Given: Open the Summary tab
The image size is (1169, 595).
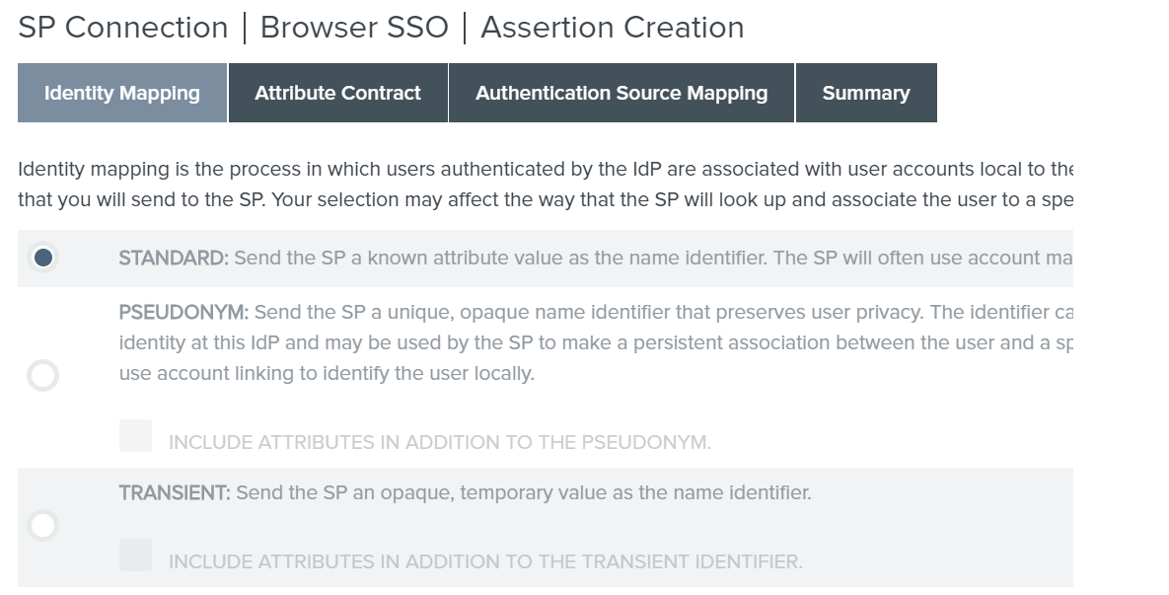Looking at the screenshot, I should (x=866, y=94).
